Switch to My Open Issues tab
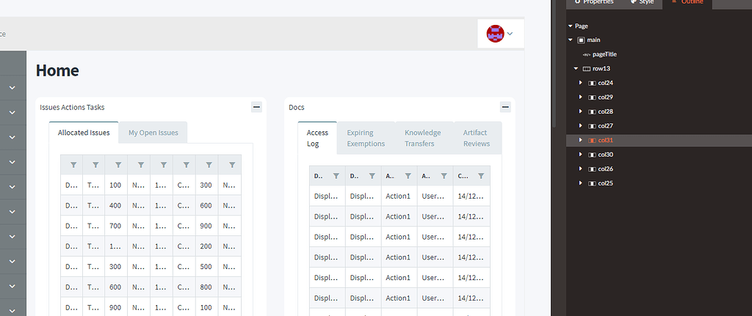 point(153,133)
